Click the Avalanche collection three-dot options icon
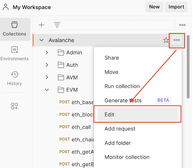Screen dimensions: 193x168 [x=177, y=40]
